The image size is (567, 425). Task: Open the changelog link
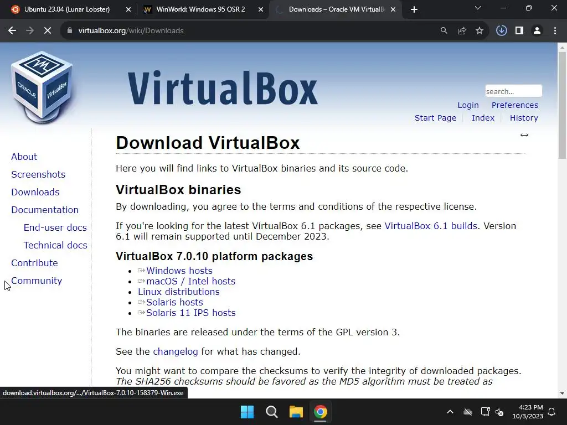pyautogui.click(x=176, y=351)
